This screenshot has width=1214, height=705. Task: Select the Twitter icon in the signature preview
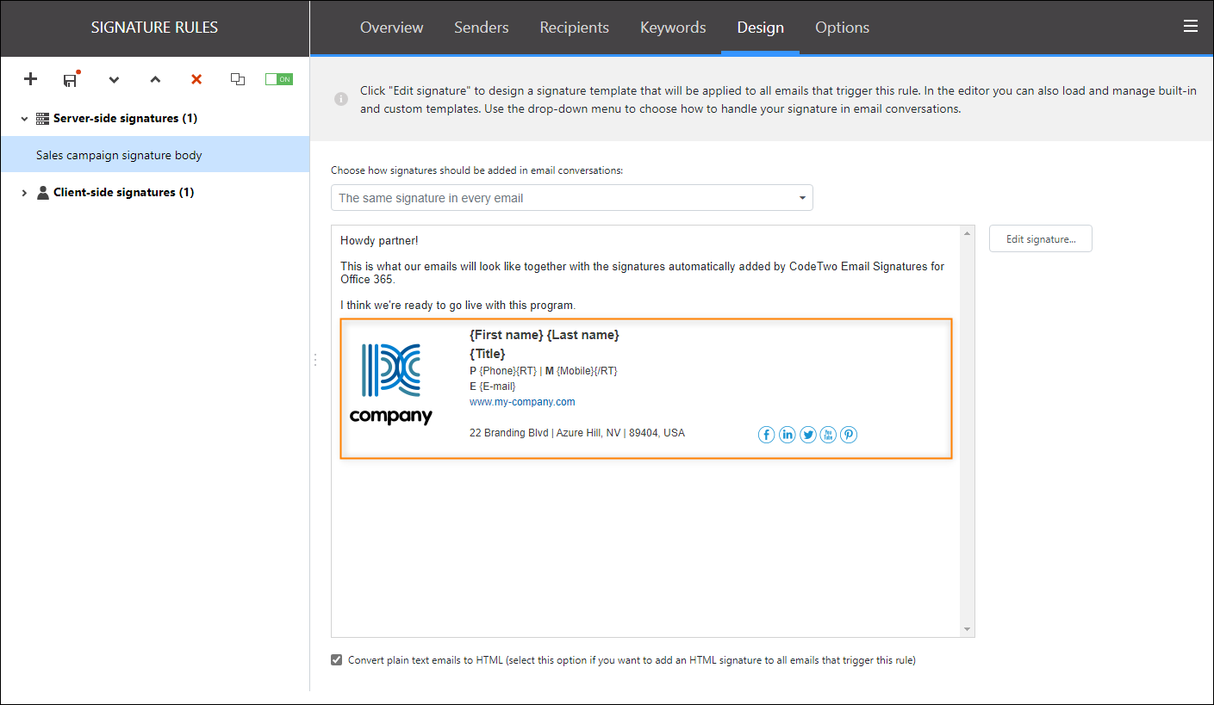point(807,435)
